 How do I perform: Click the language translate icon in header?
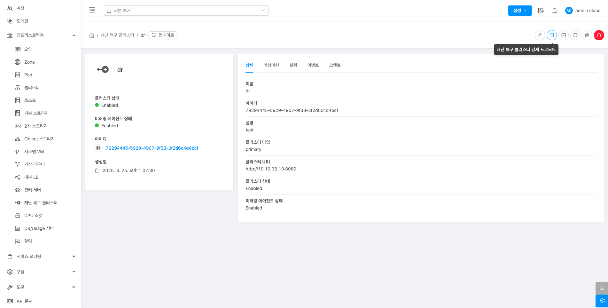[541, 11]
